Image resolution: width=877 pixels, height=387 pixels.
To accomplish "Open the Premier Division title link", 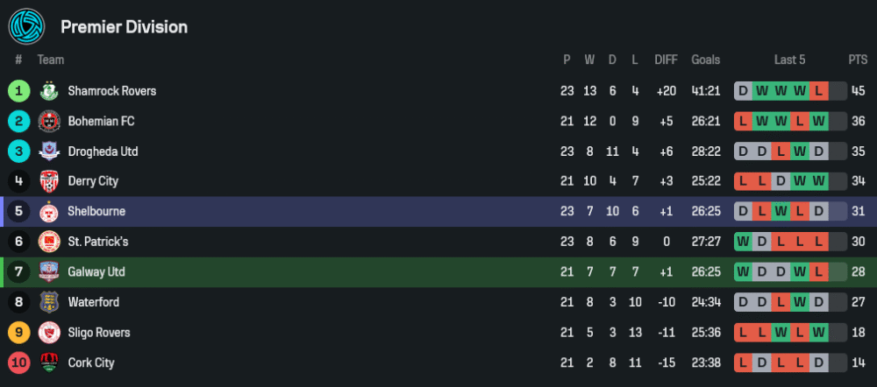I will 124,27.
